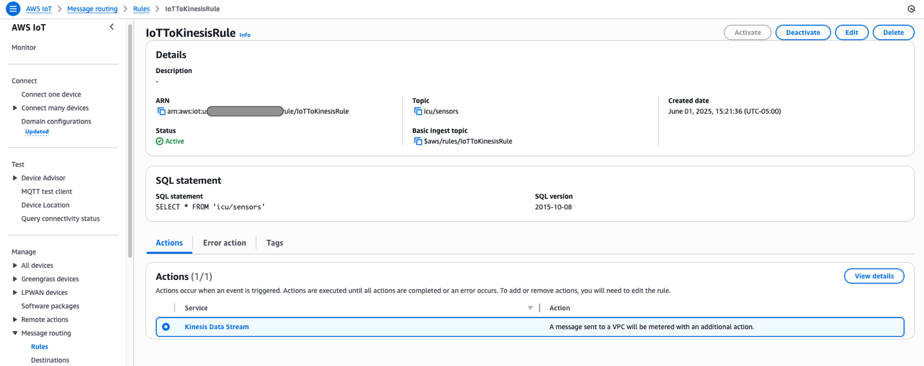Collapse the Message routing section
The height and width of the screenshot is (366, 924).
coord(15,333)
